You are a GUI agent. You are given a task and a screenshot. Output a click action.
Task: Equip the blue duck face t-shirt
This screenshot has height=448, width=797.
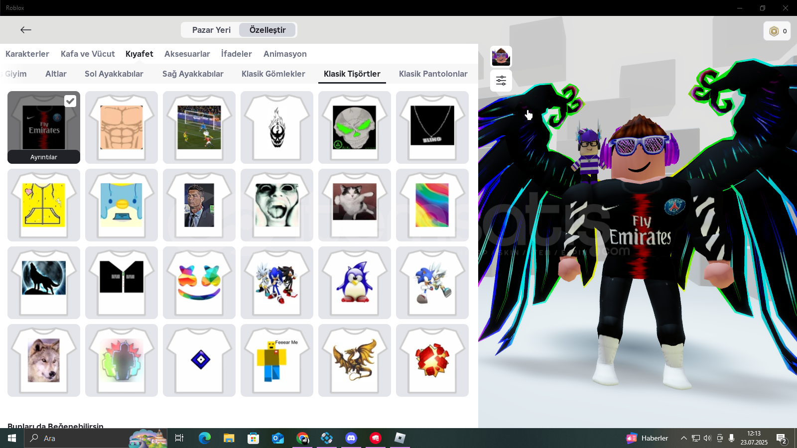click(122, 205)
